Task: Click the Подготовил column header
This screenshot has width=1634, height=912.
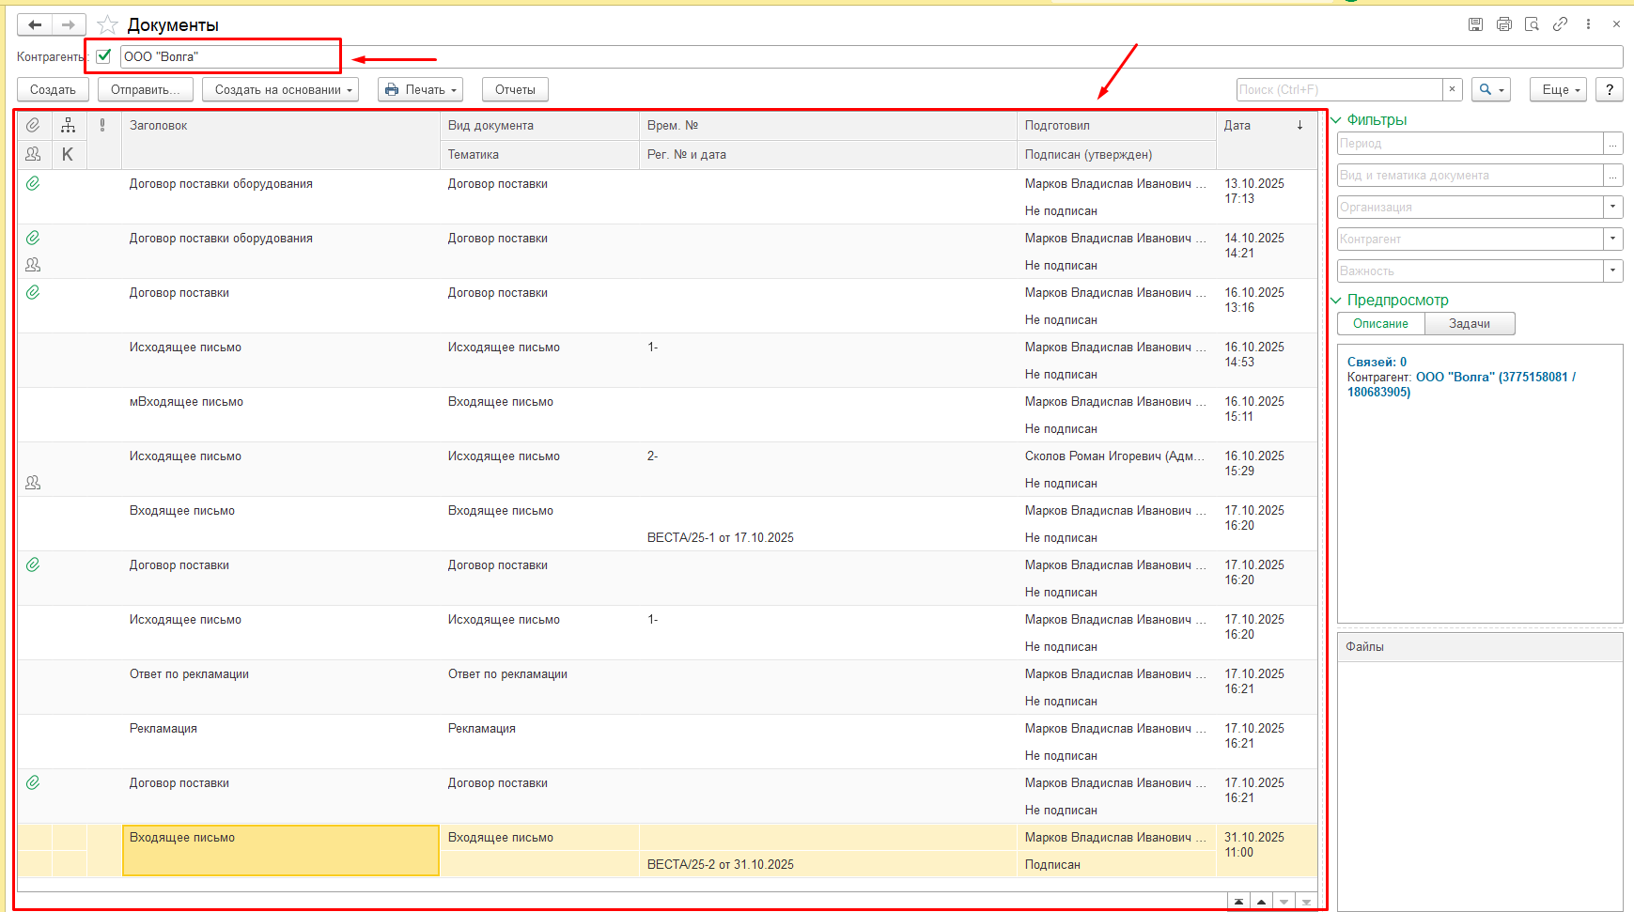Action: point(1116,125)
